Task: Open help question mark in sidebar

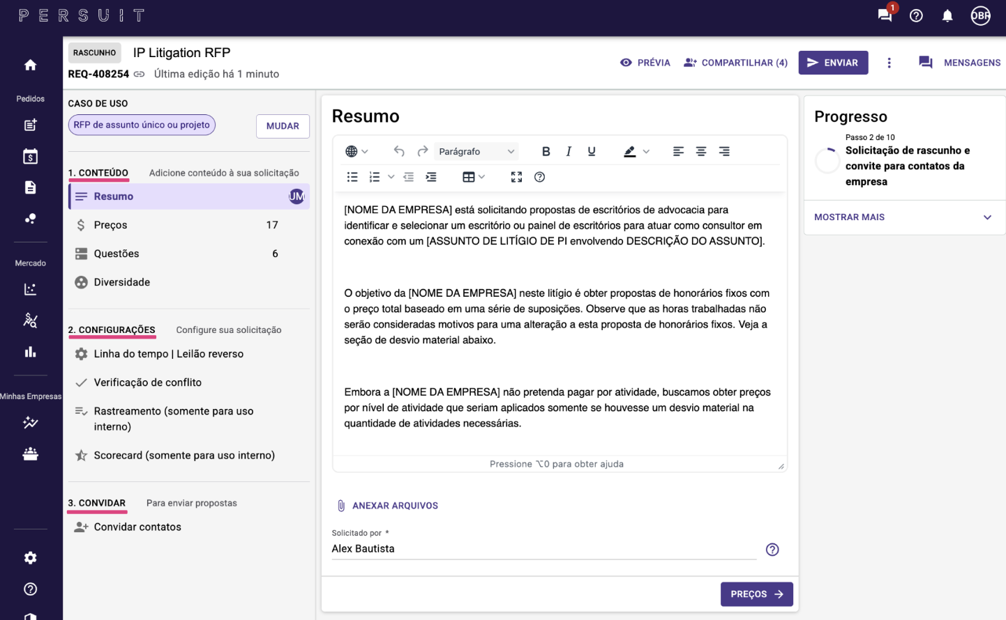Action: click(x=30, y=589)
